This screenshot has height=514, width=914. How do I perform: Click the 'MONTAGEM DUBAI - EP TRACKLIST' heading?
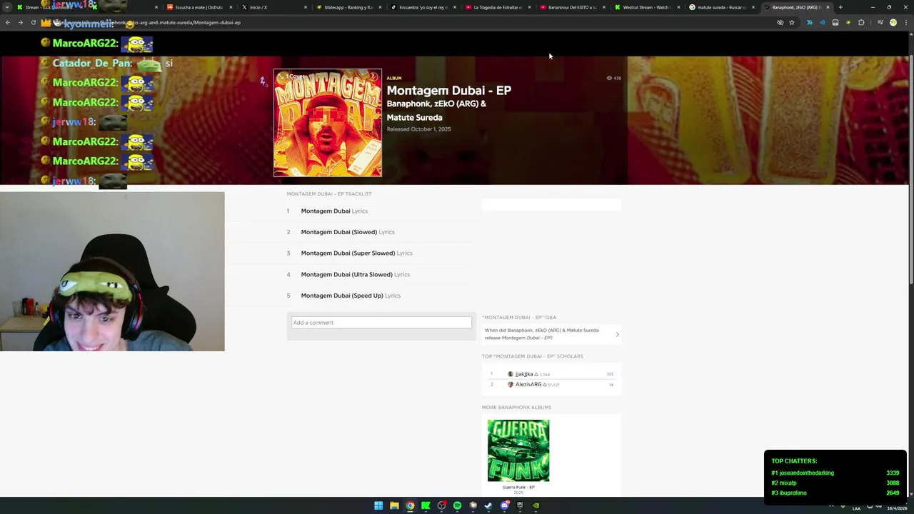tap(329, 193)
